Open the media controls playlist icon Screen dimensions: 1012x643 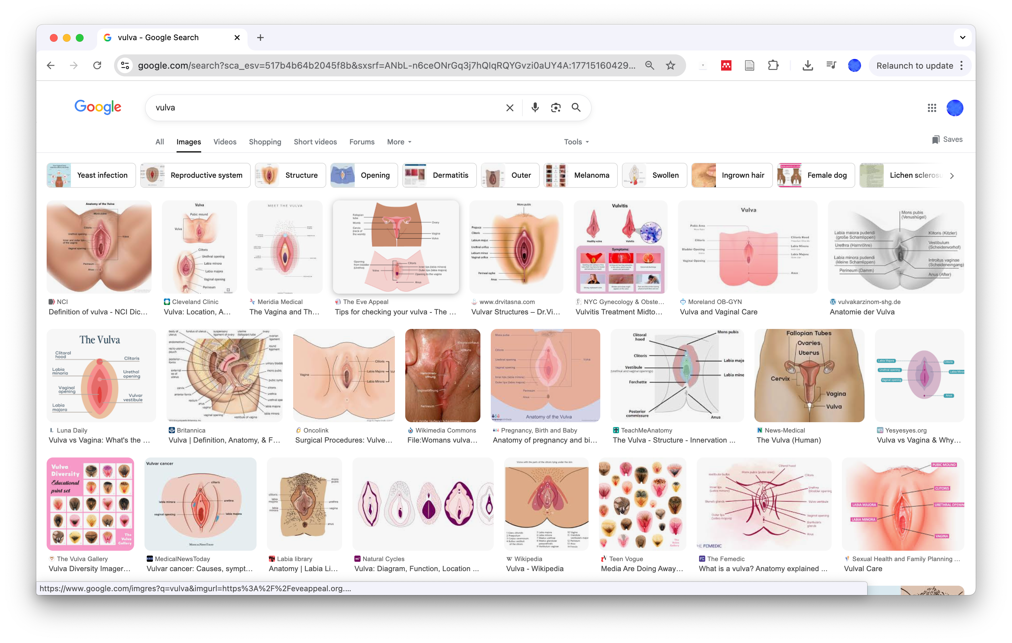click(831, 65)
